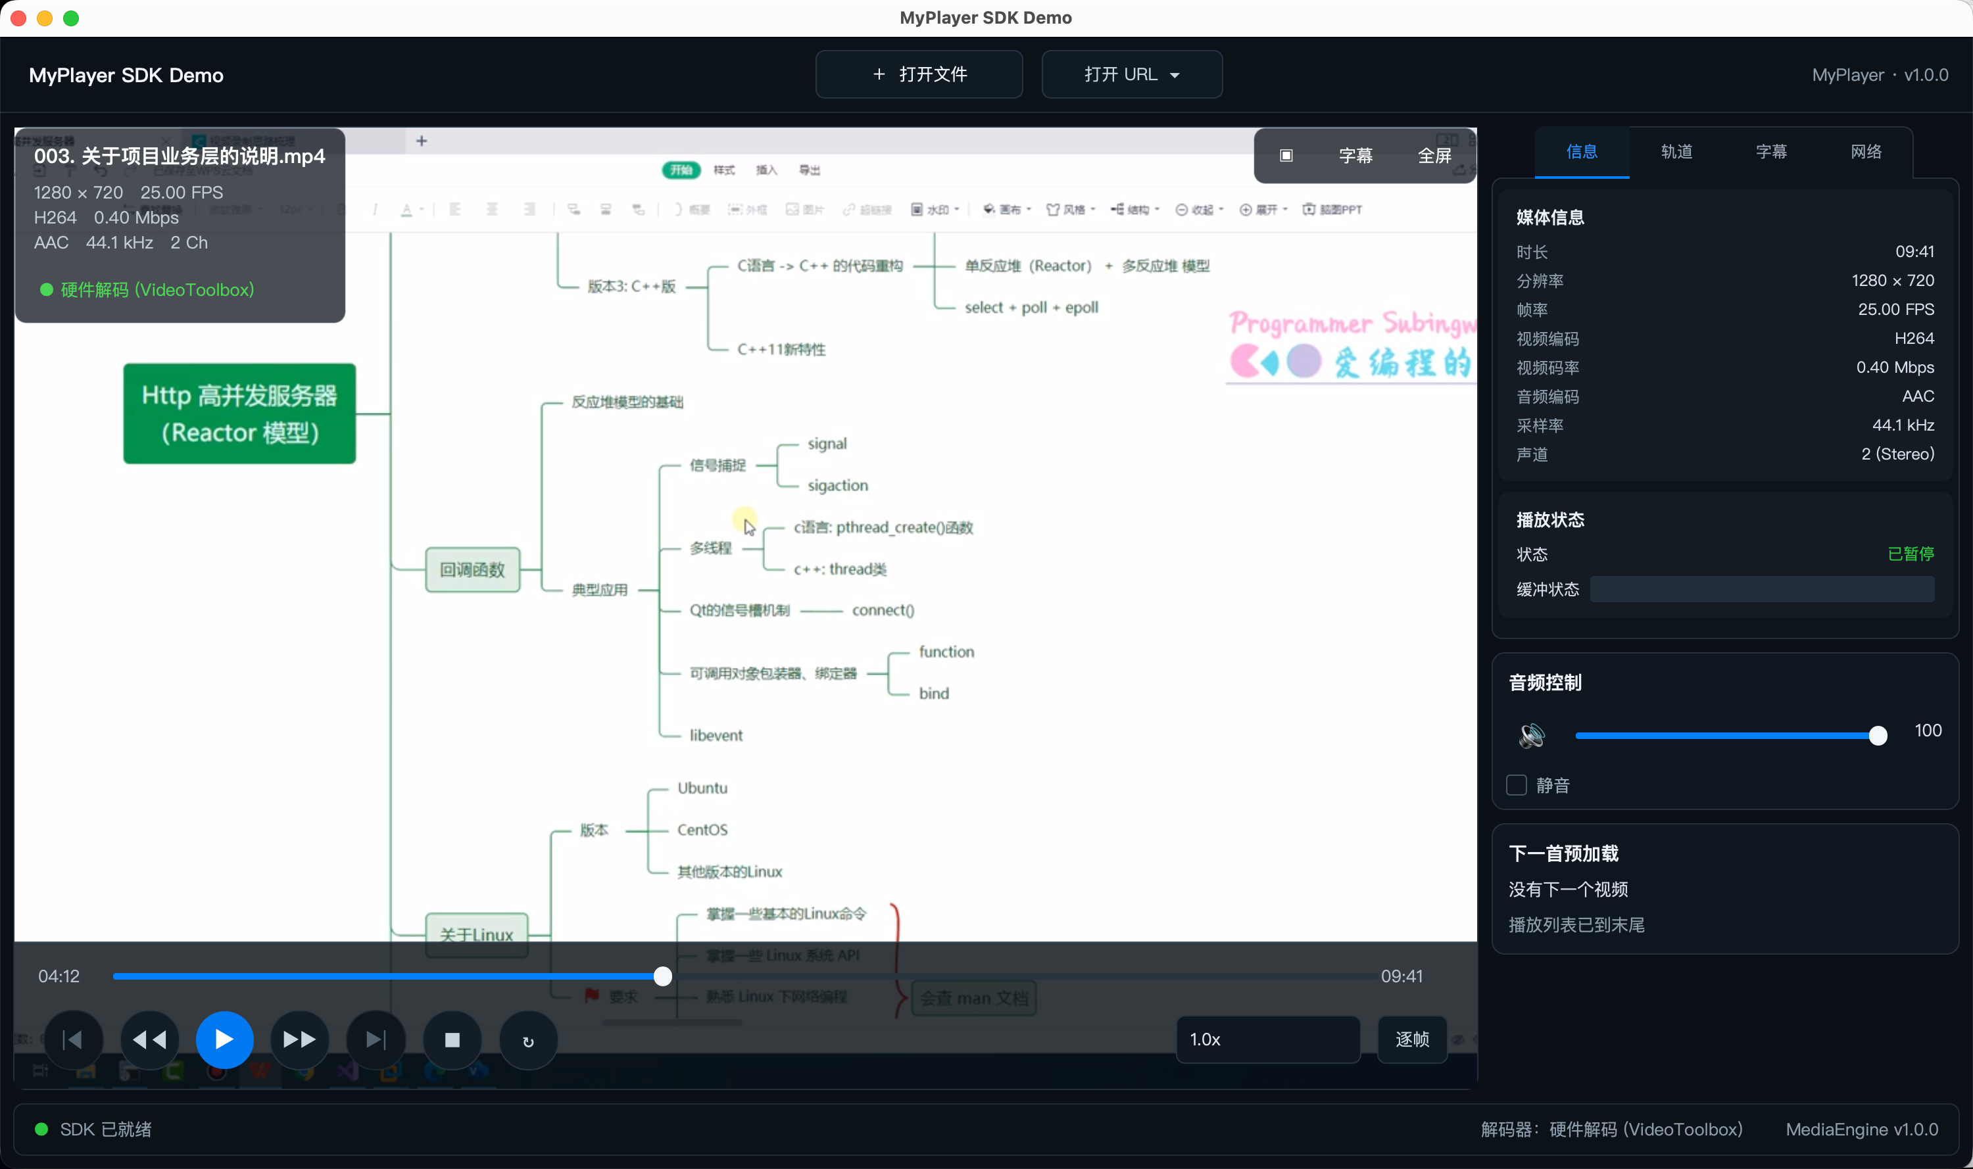The width and height of the screenshot is (1973, 1169).
Task: Enable the 静音 checkbox
Action: pyautogui.click(x=1516, y=784)
